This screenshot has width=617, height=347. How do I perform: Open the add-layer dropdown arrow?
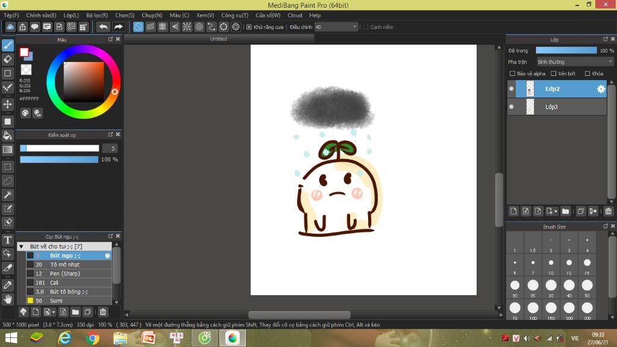coord(556,211)
